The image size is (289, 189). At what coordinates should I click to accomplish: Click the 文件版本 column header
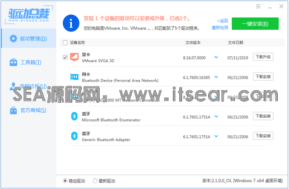pyautogui.click(x=193, y=43)
